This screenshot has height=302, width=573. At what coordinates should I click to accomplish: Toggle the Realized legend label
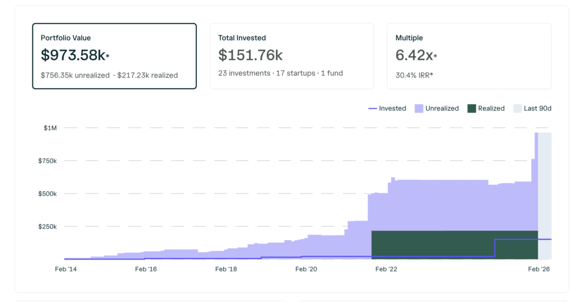(491, 108)
